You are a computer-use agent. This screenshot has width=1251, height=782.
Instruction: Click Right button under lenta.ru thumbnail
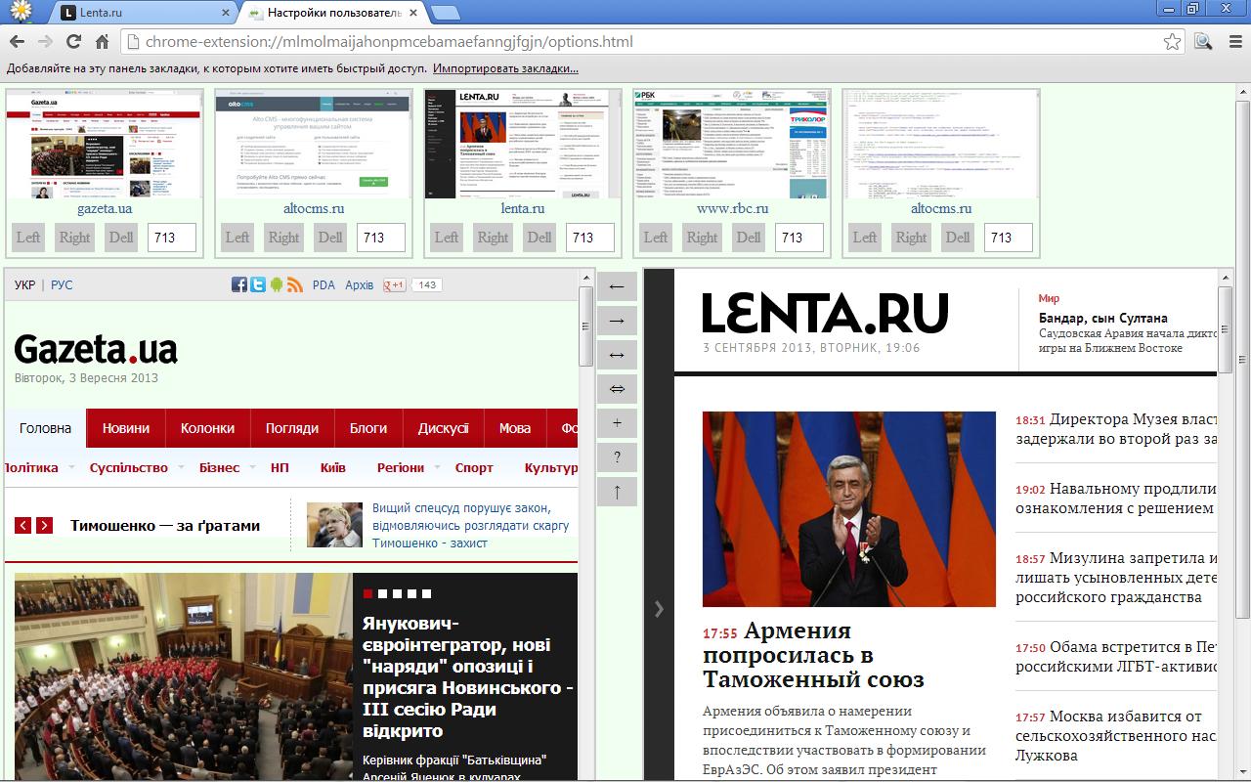[x=493, y=238]
